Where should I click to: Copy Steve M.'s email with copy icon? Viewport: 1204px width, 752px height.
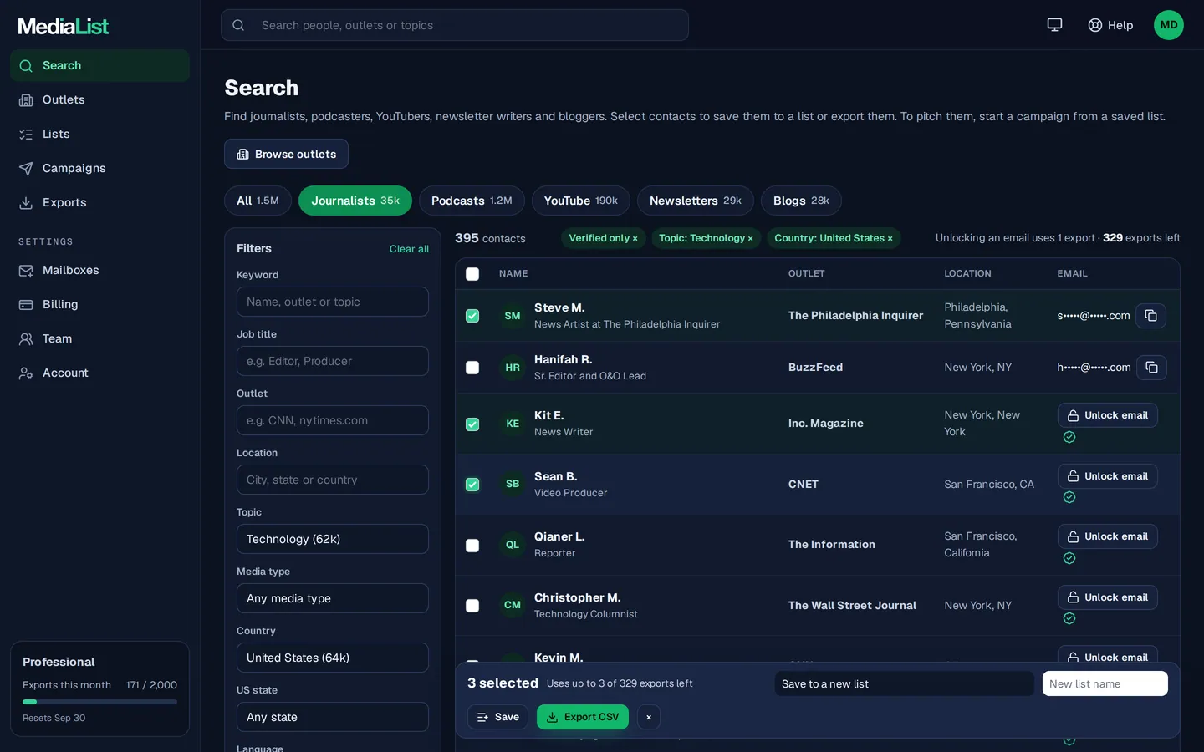click(1151, 315)
